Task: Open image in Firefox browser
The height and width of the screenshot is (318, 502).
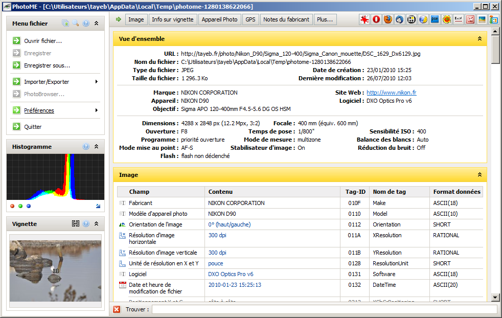Action: pos(388,19)
